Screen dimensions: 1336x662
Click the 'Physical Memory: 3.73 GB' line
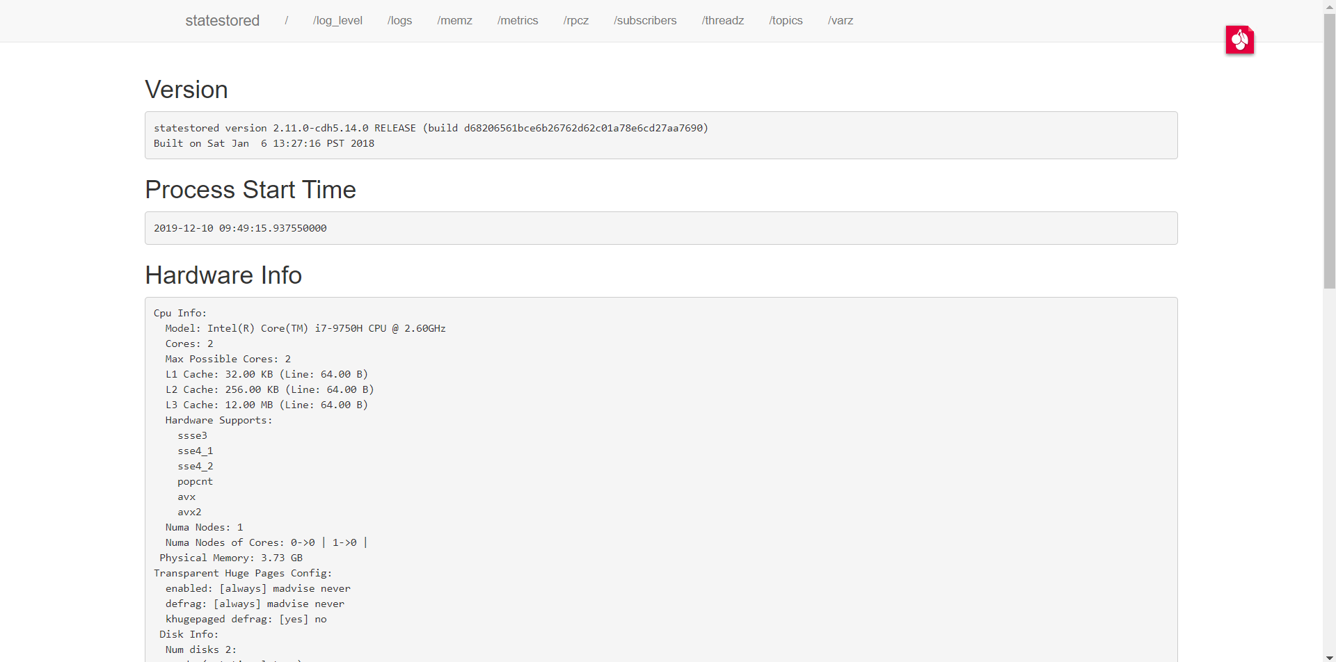[231, 558]
